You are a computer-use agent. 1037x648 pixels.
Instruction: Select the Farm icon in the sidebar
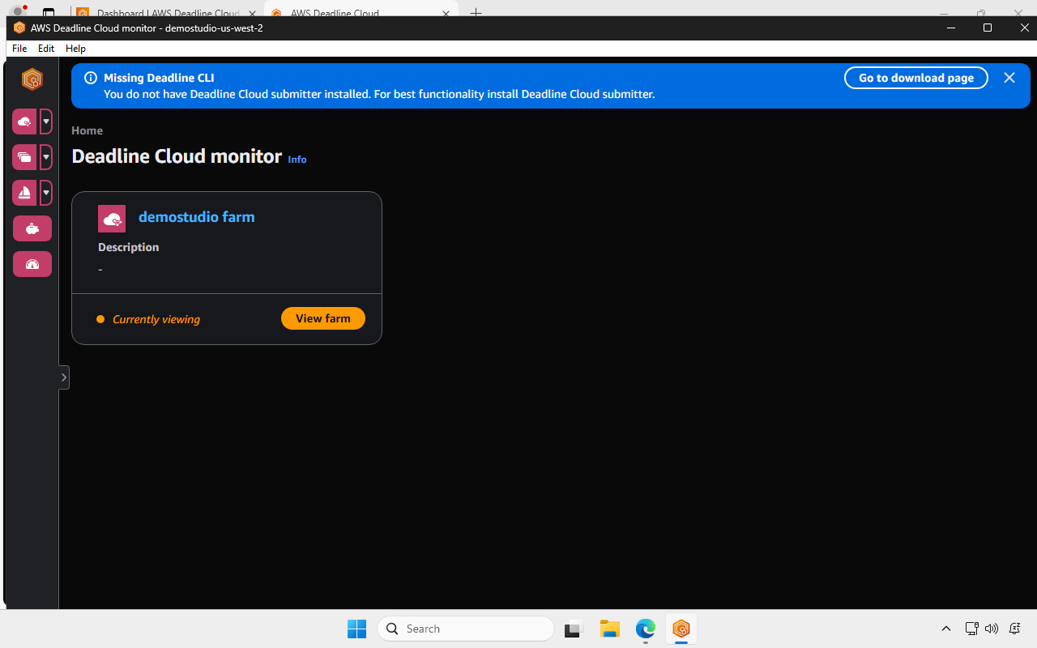(x=23, y=121)
